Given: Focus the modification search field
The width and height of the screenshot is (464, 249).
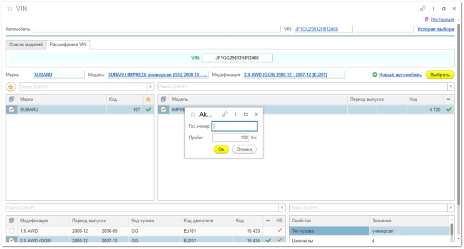Looking at the screenshot, I should (142, 208).
